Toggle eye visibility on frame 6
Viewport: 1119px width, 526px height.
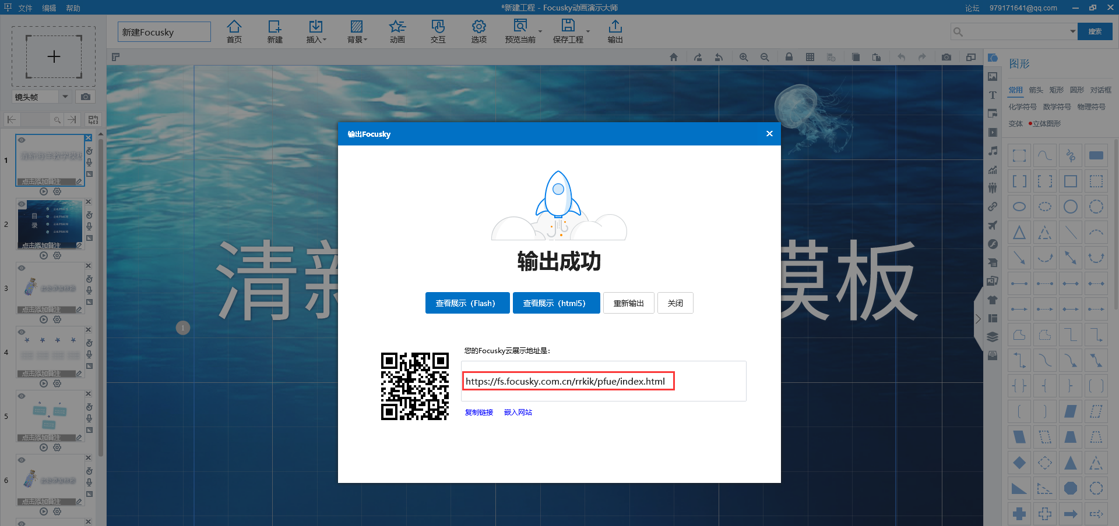(x=22, y=460)
